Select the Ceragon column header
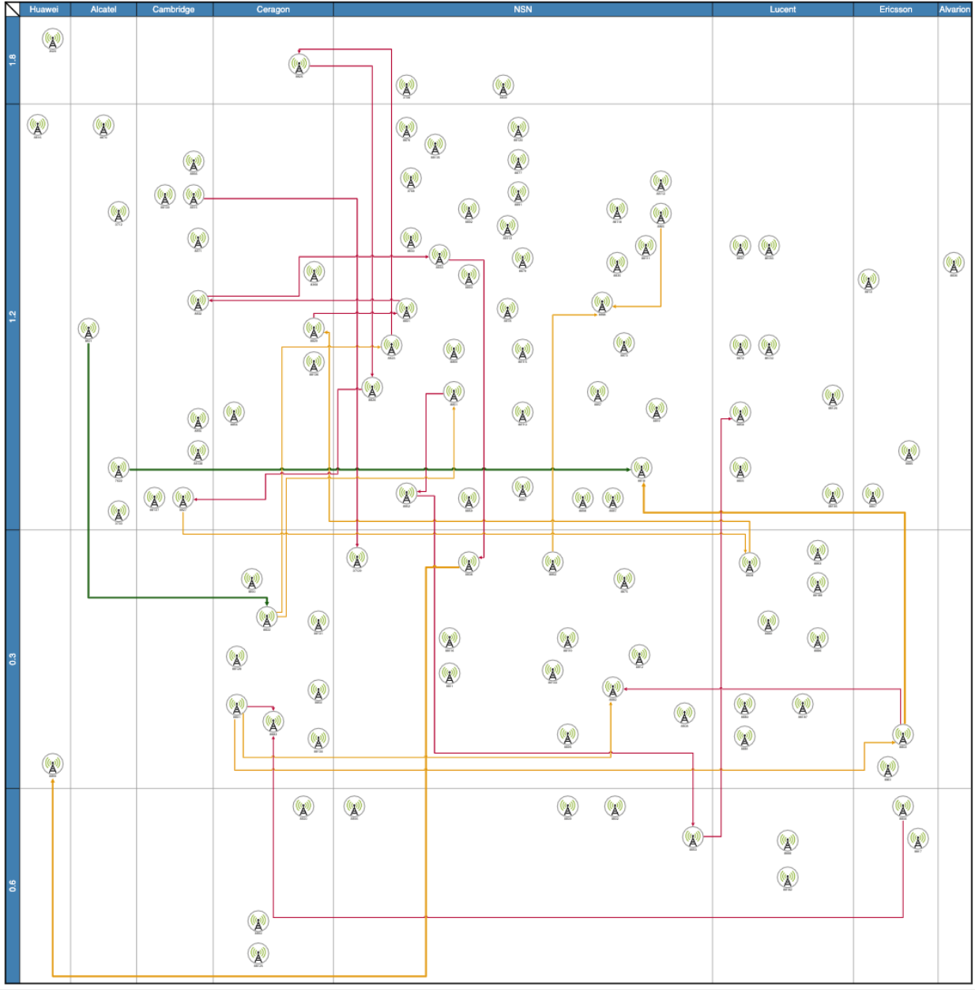Image resolution: width=975 pixels, height=990 pixels. pos(273,9)
